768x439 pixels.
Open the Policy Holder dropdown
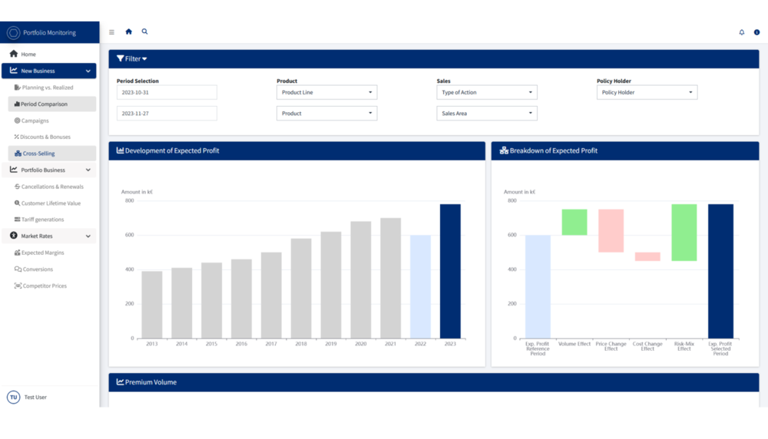pos(647,93)
